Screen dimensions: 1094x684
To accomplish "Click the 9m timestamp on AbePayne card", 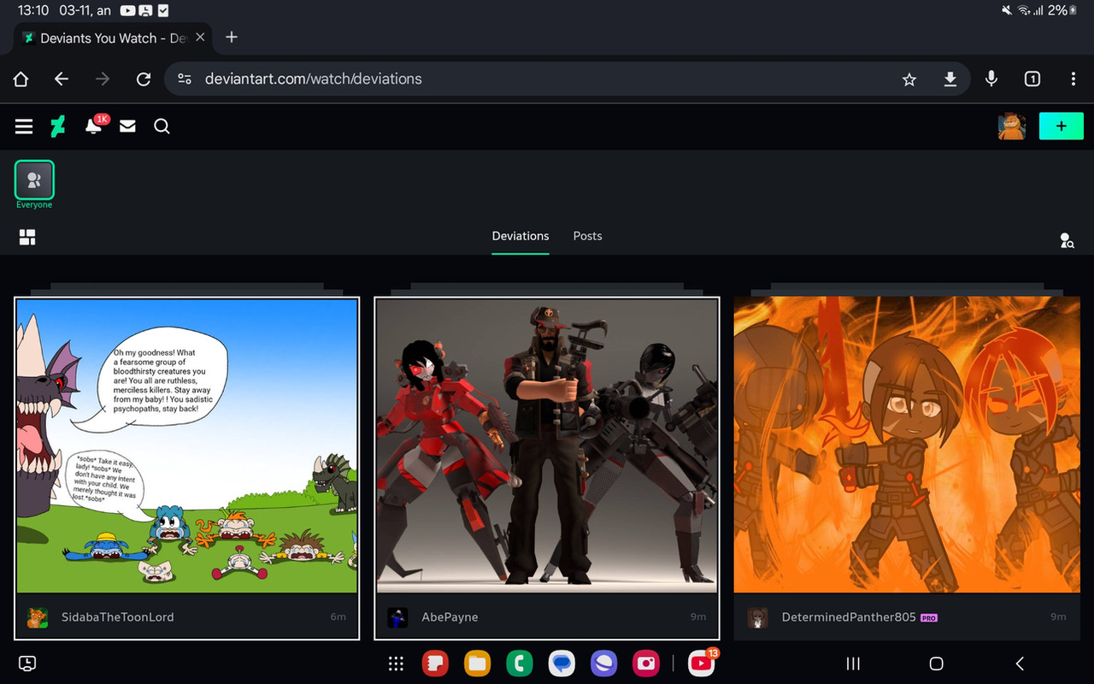I will tap(698, 617).
